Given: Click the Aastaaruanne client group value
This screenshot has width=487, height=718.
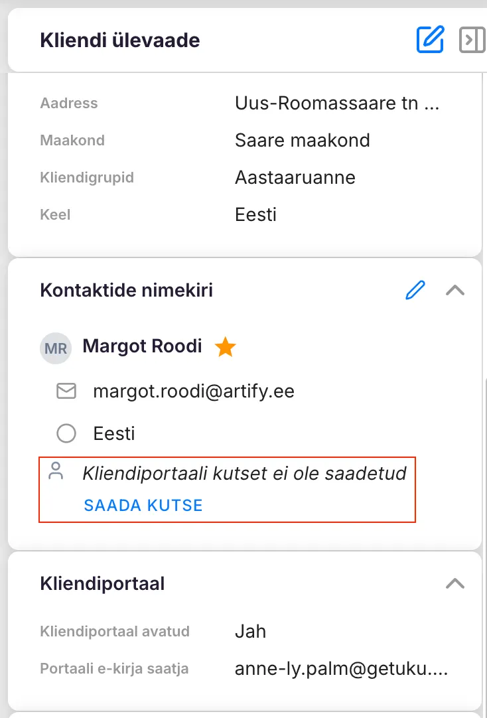Looking at the screenshot, I should click(295, 178).
